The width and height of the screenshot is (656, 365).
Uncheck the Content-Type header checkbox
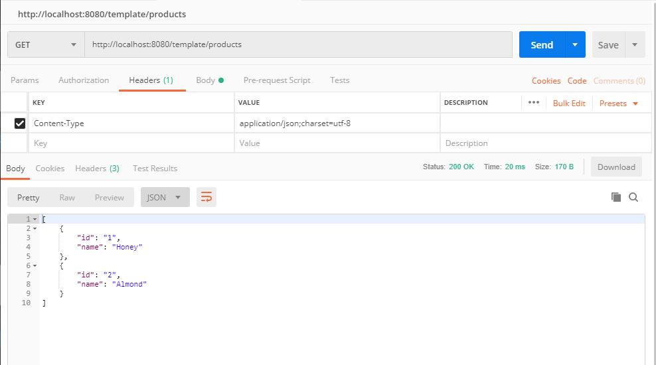click(20, 123)
